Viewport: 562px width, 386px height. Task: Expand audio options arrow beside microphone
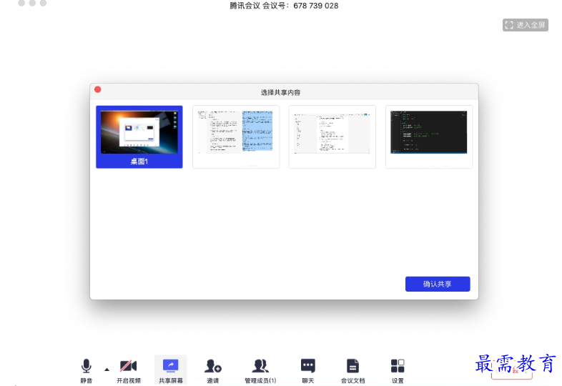(x=107, y=369)
